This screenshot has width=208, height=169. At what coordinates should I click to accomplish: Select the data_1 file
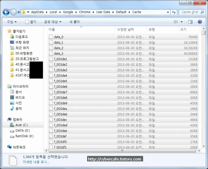[123, 42]
